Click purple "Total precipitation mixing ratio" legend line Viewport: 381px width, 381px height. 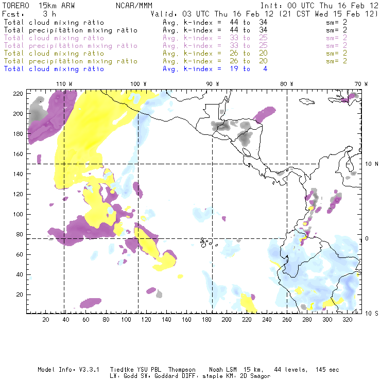pyautogui.click(x=71, y=46)
